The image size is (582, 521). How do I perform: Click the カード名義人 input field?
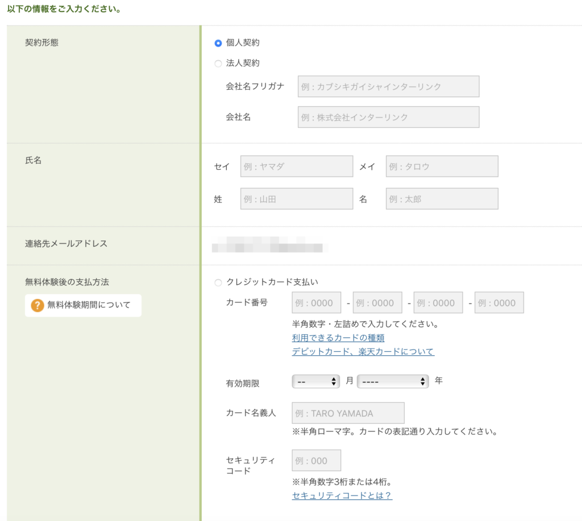(x=348, y=413)
